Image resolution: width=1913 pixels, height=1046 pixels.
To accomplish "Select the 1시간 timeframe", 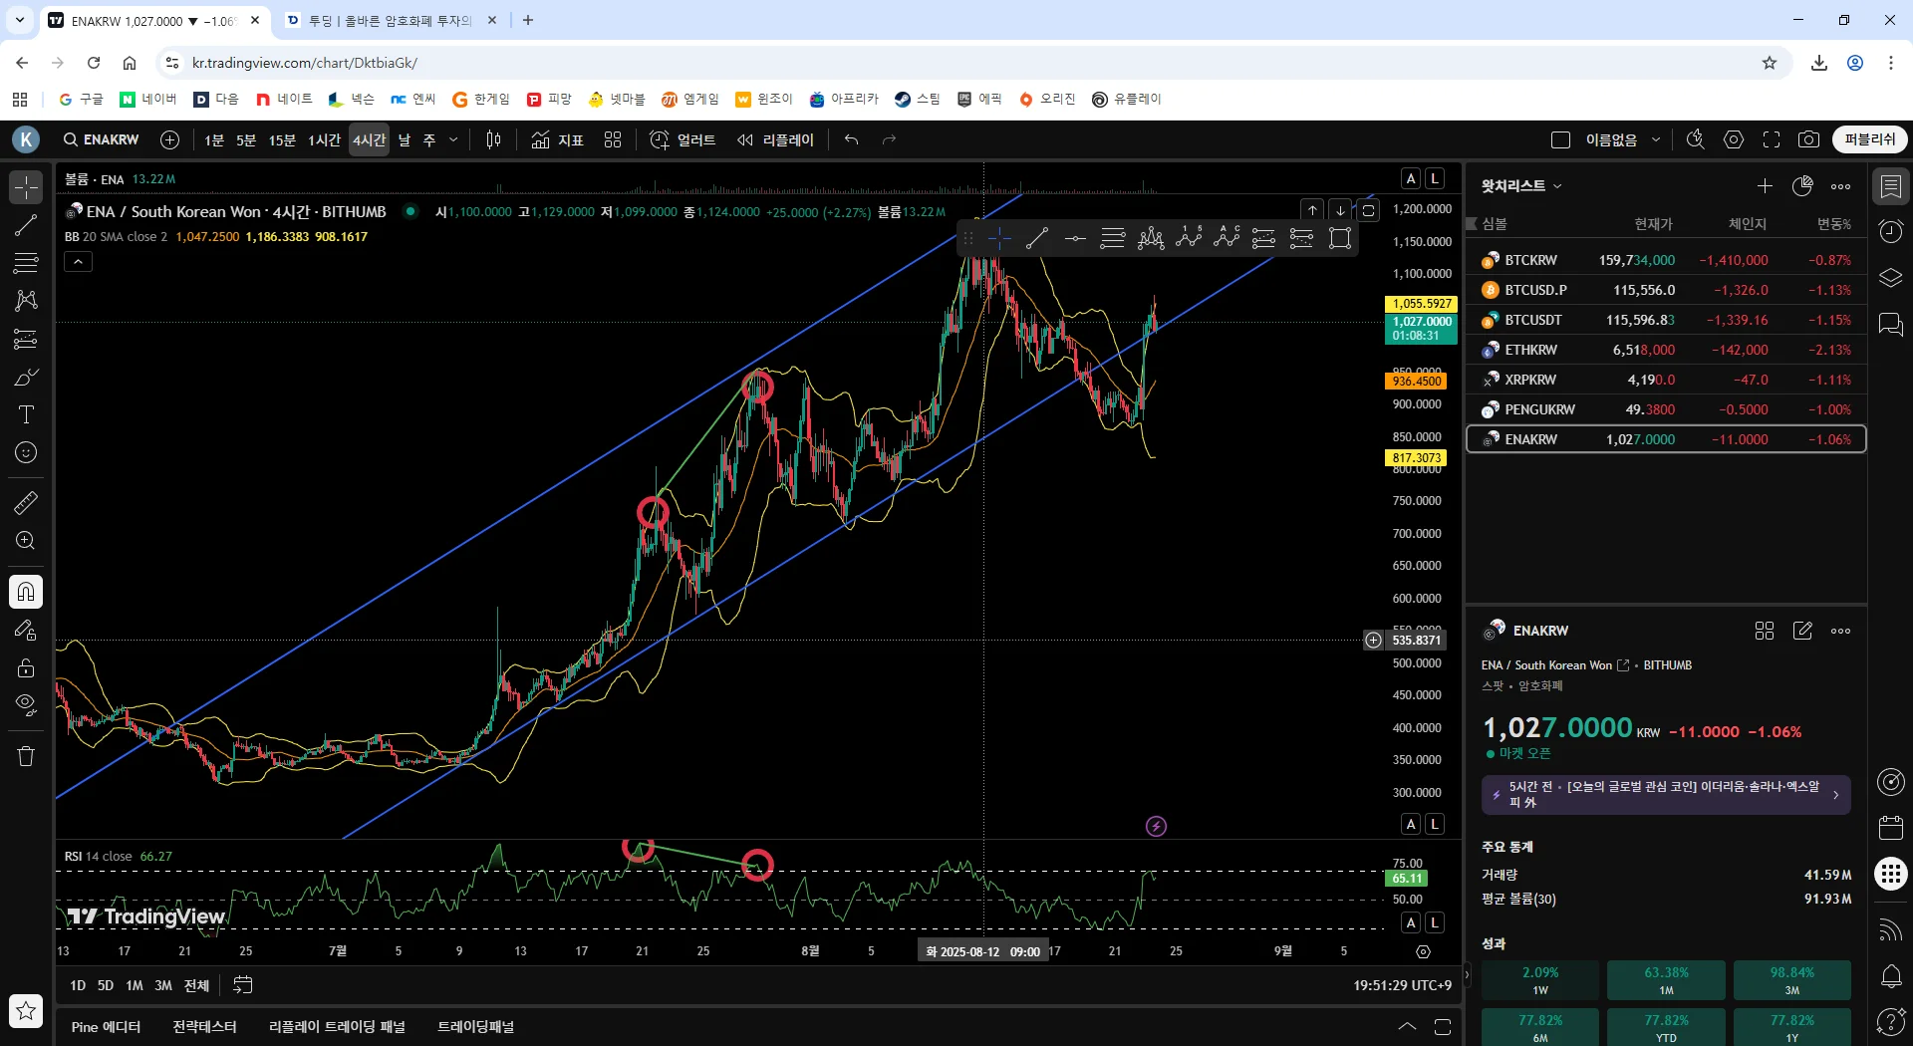I will [324, 140].
